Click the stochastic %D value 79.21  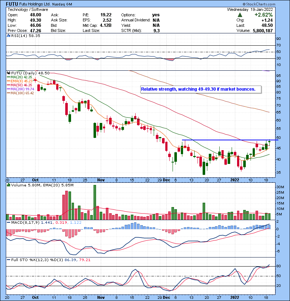click(84, 260)
